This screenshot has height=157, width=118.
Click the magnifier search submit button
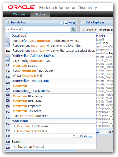click(74, 29)
